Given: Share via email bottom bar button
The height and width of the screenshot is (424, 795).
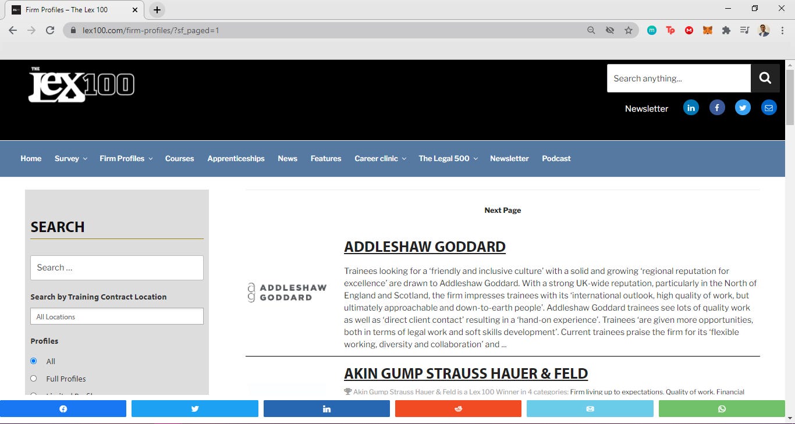Looking at the screenshot, I should (x=590, y=409).
